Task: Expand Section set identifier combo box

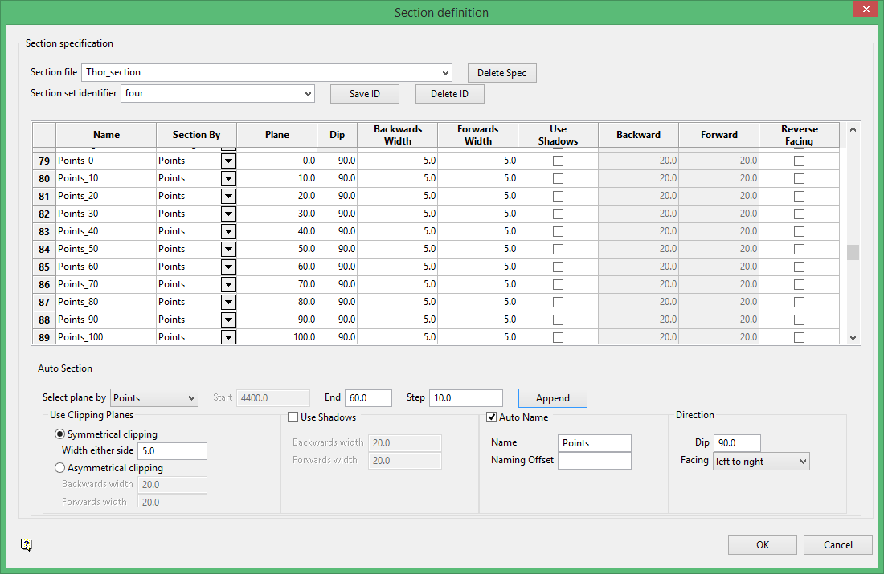Action: 307,94
